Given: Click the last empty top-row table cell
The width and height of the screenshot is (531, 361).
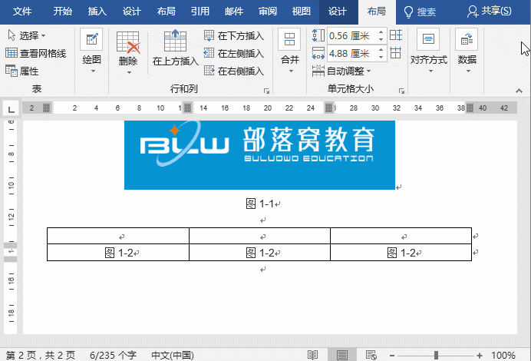Looking at the screenshot, I should coord(401,236).
